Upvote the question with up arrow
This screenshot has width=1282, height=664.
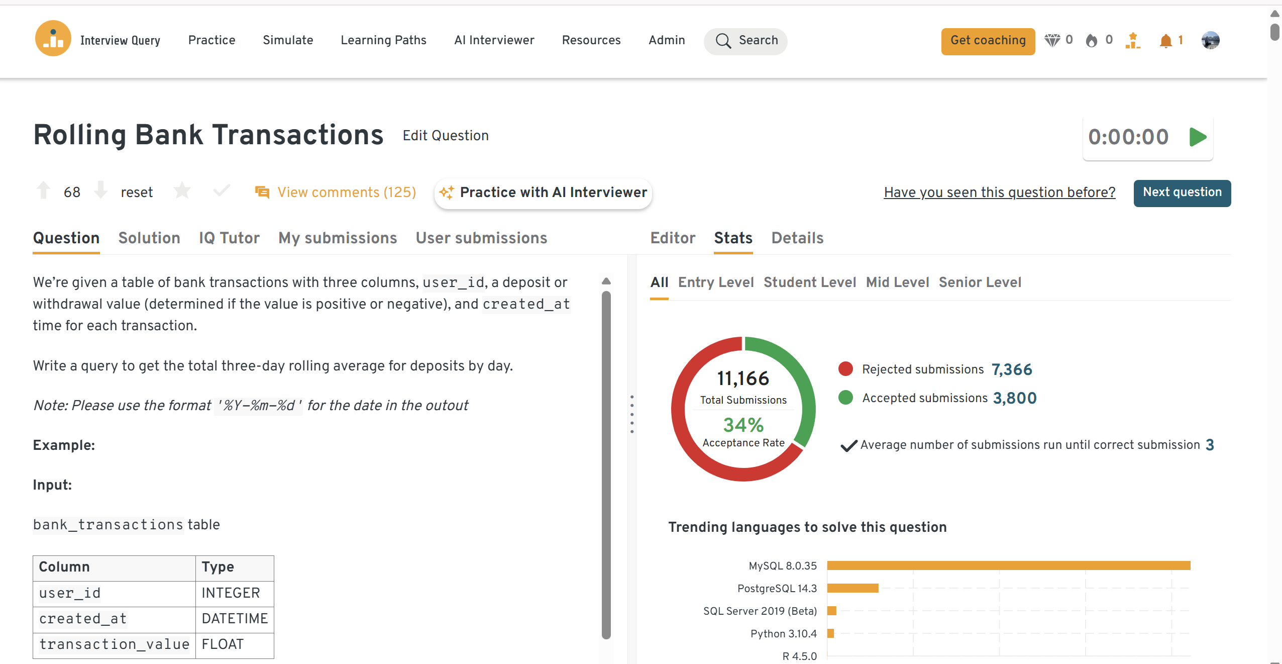coord(44,191)
